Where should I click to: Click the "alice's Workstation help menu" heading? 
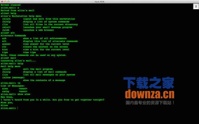(21, 16)
